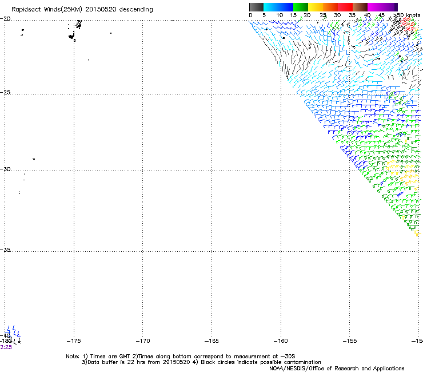The image size is (423, 372).
Task: Click the -175 longitude axis label
Action: [74, 341]
